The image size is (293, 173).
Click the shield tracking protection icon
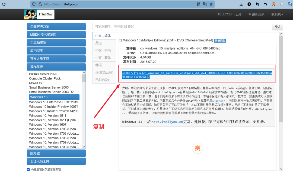pos(34,4)
